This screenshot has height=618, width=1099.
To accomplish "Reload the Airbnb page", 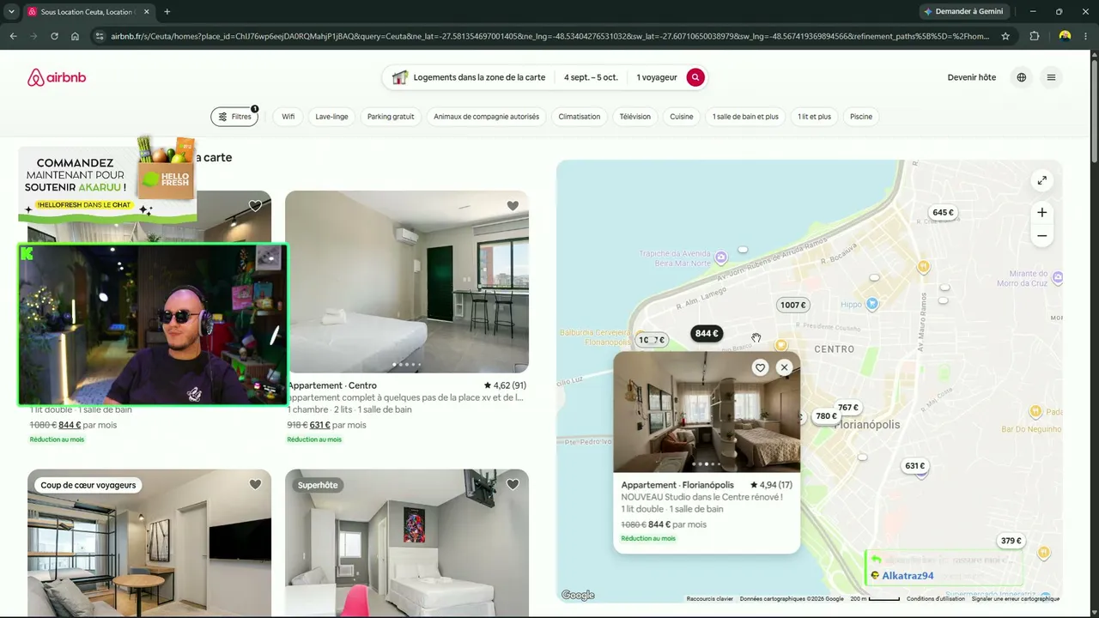I will pos(54,36).
